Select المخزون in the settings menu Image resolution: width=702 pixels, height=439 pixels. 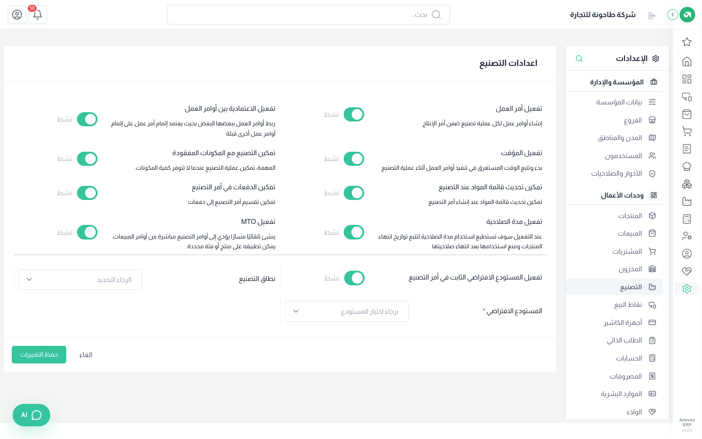pos(614,269)
